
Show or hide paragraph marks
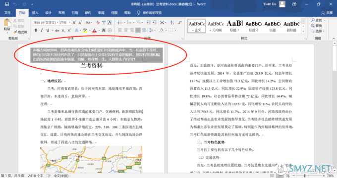[180, 23]
